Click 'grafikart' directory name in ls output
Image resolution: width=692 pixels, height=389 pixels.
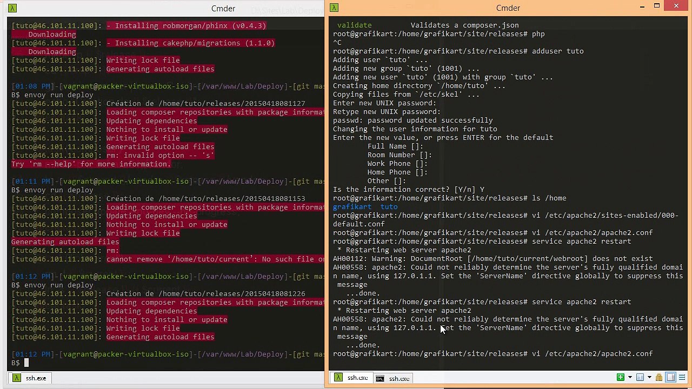coord(352,206)
